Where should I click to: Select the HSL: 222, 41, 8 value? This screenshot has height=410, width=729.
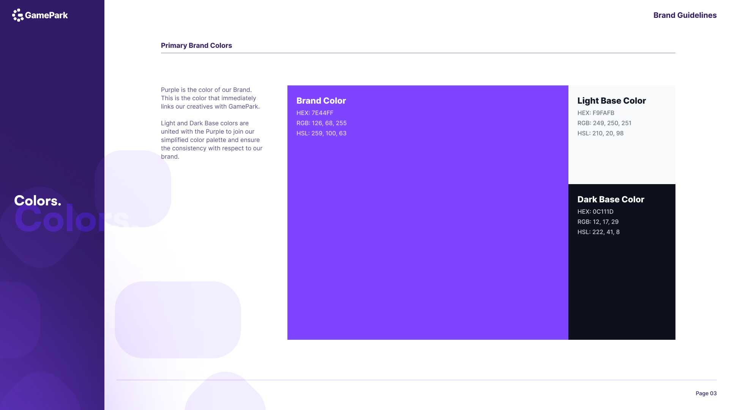point(598,232)
